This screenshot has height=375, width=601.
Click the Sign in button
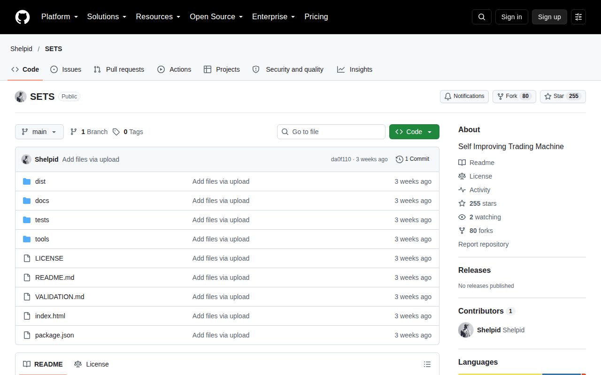511,17
